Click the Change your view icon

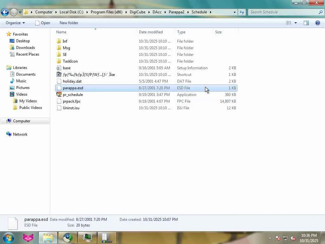289,23
